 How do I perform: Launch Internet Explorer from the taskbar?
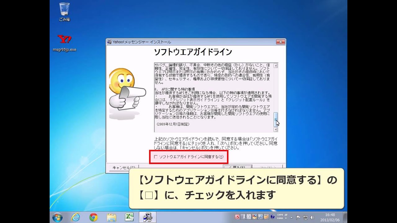point(75,217)
